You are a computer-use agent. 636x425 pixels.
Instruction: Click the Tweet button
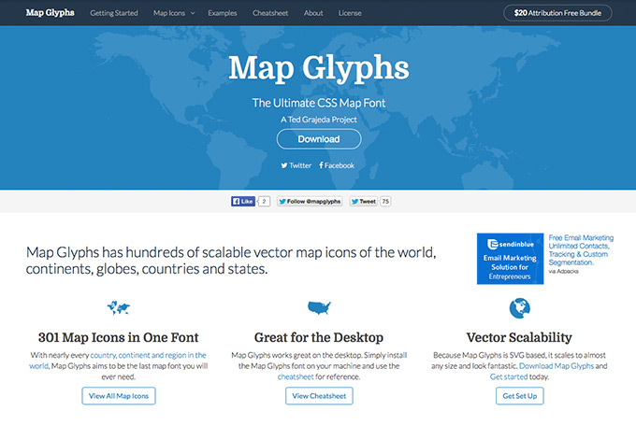click(x=364, y=202)
